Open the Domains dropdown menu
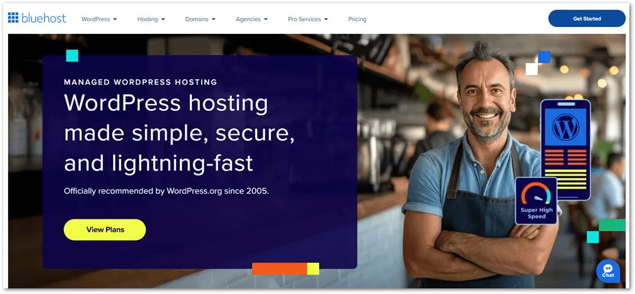Screen dimensions: 635x294 point(201,19)
